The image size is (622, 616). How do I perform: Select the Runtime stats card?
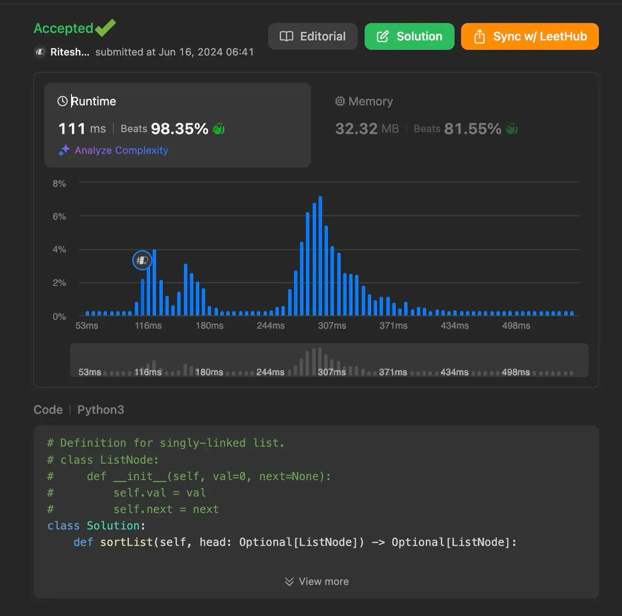(177, 125)
